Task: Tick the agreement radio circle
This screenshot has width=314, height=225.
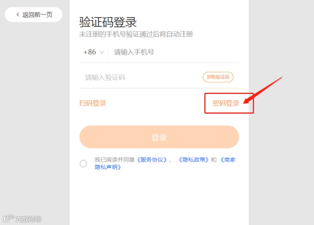Action: pos(83,164)
